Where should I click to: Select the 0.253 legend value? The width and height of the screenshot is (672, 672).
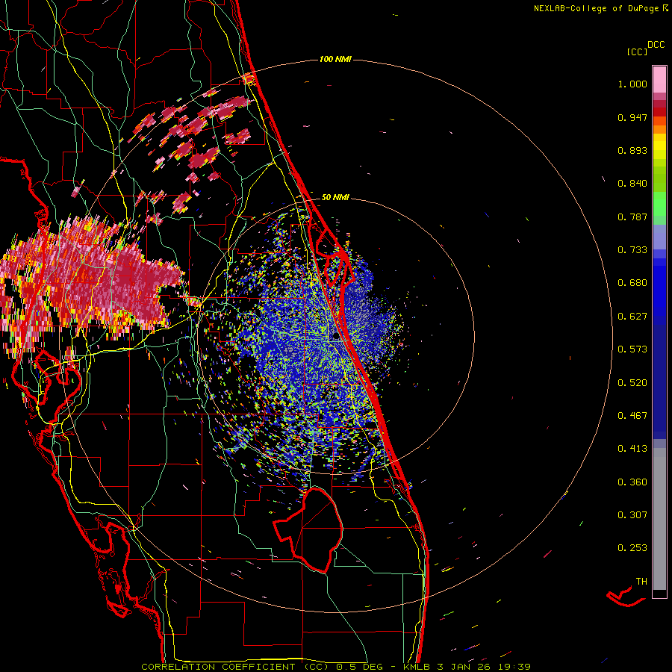click(632, 548)
